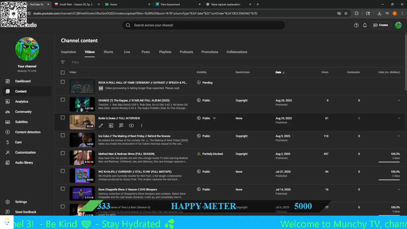
Task: Switch to the Inspiration tab
Action: (x=69, y=52)
